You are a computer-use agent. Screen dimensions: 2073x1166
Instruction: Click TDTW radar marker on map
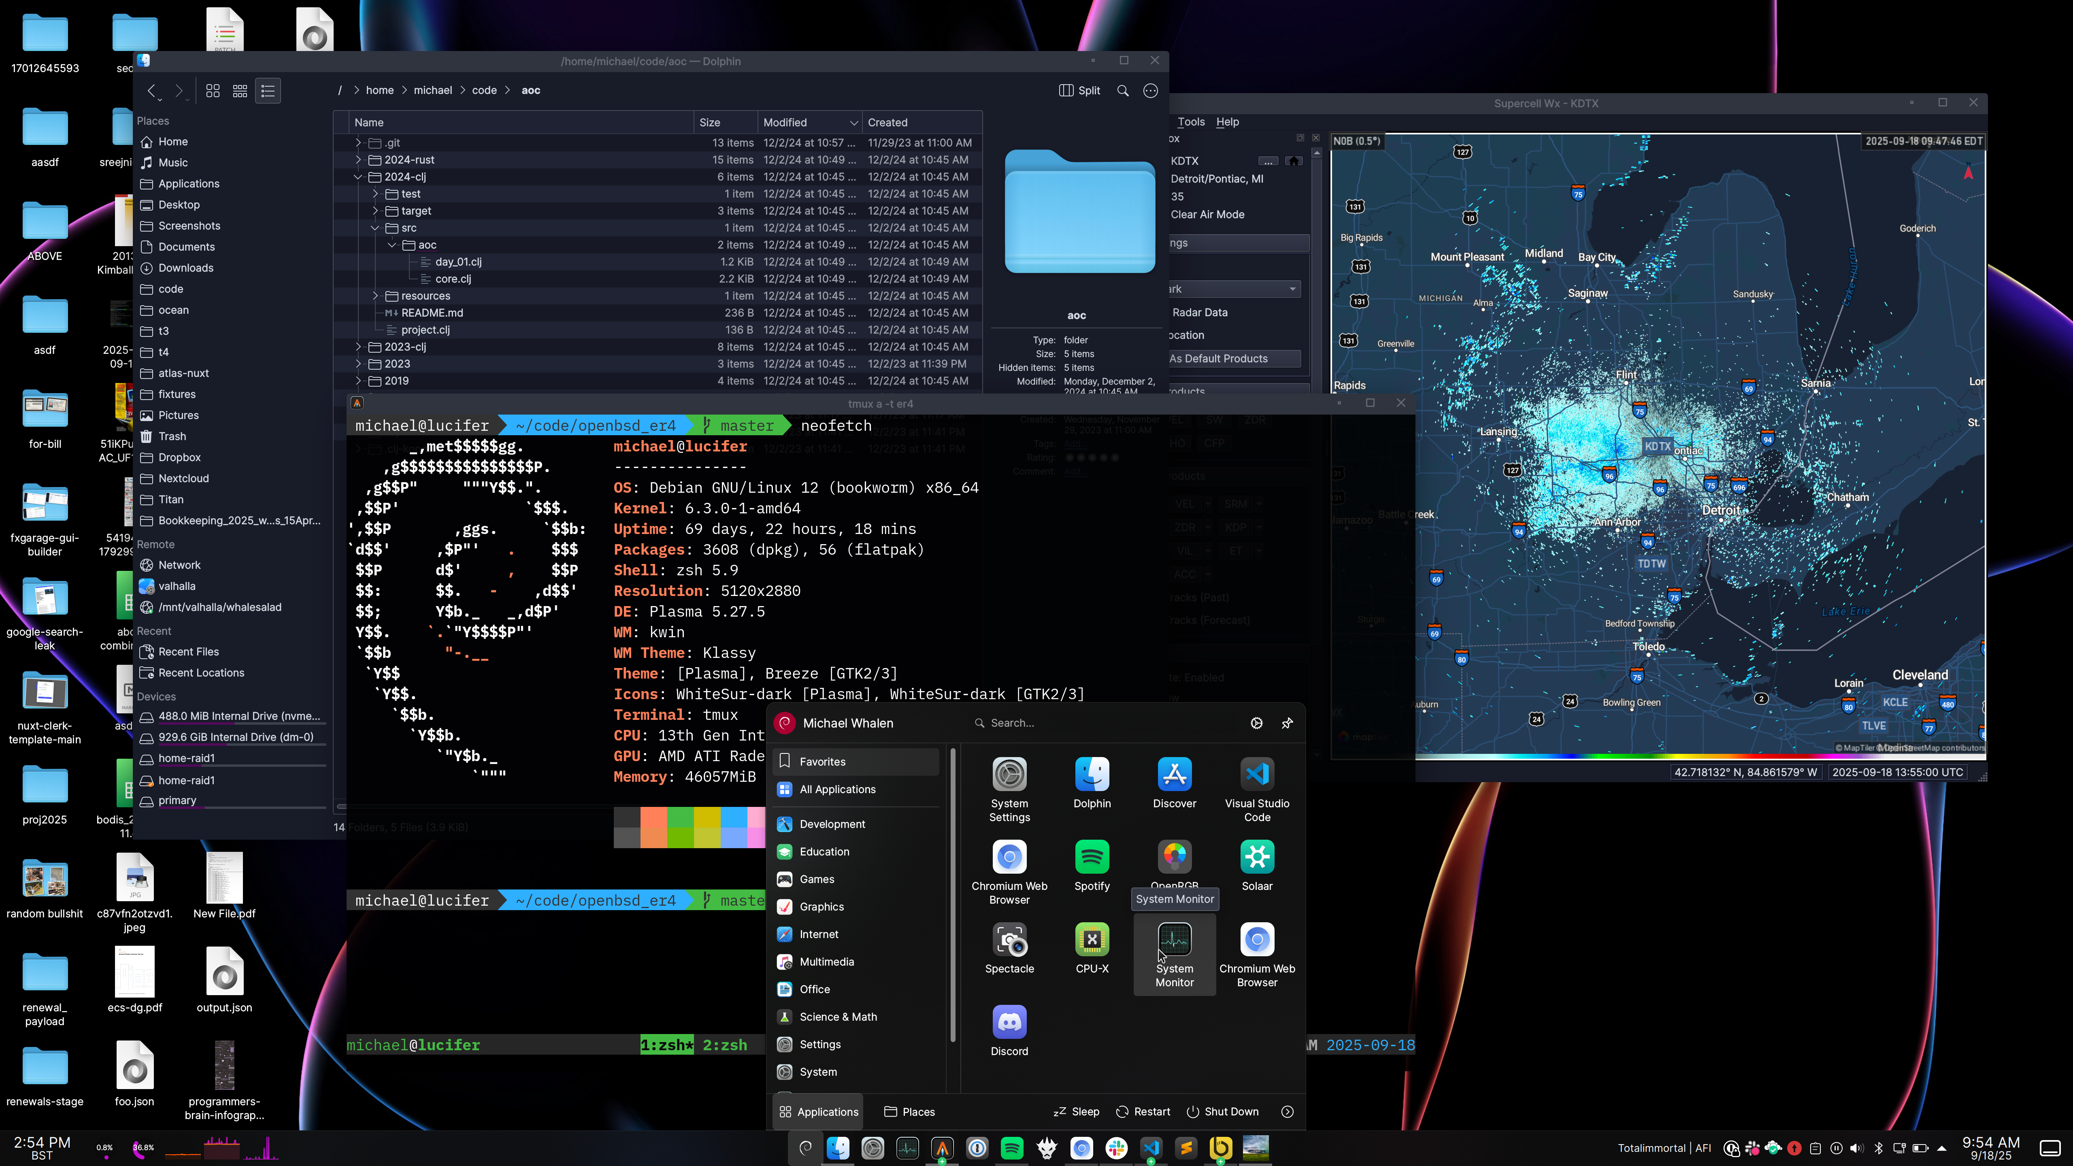(x=1652, y=563)
